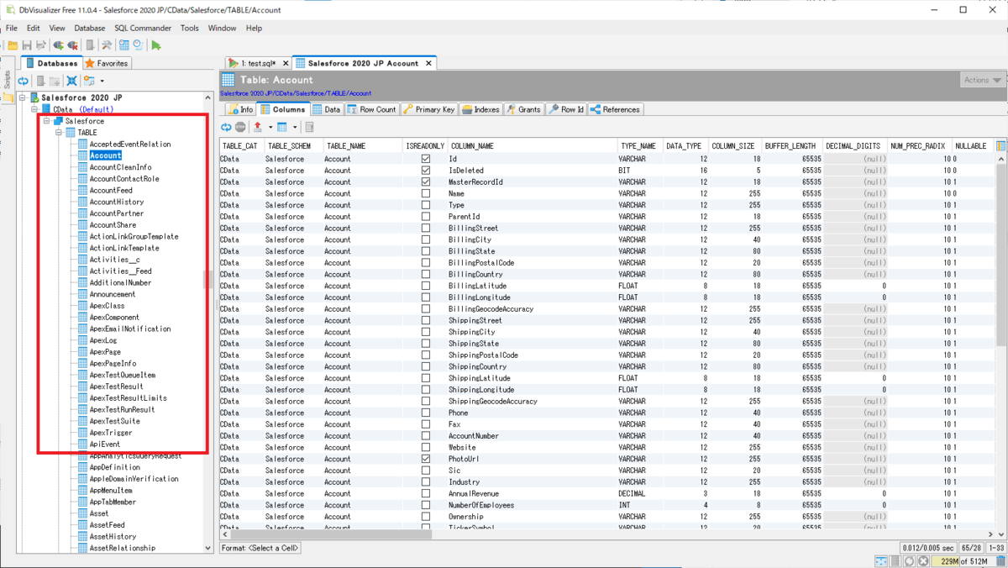This screenshot has width=1008, height=568.
Task: Click the Tool Properties wrench icon
Action: [107, 45]
